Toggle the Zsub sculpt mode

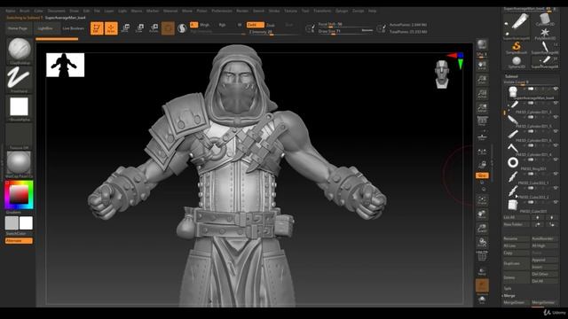[270, 25]
